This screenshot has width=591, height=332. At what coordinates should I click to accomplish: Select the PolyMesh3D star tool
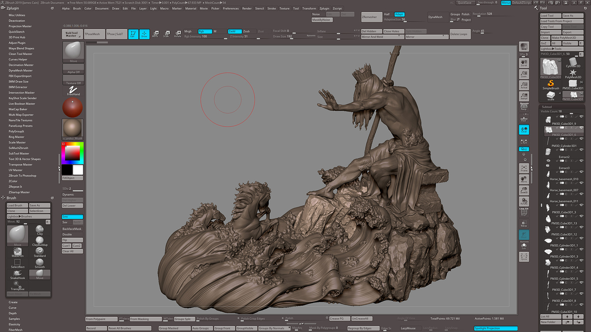(x=573, y=74)
